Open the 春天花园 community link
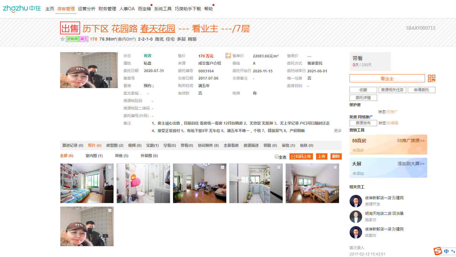 pos(158,29)
